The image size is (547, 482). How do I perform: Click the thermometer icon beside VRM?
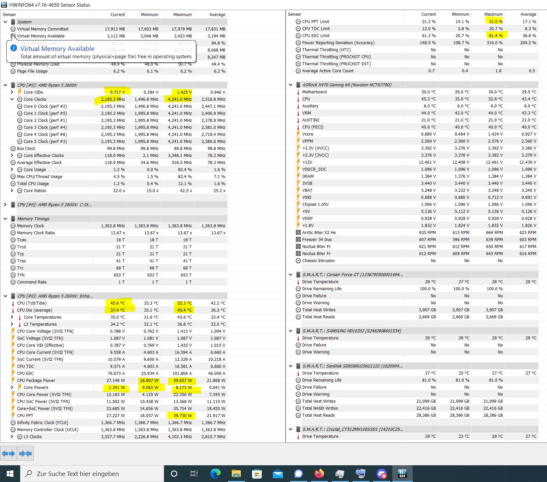tap(298, 113)
